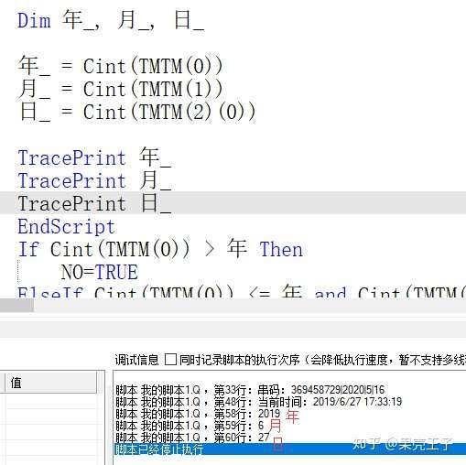The image size is (466, 465).
Task: Select the log line 脚本已经停止执行
Action: pyautogui.click(x=290, y=449)
